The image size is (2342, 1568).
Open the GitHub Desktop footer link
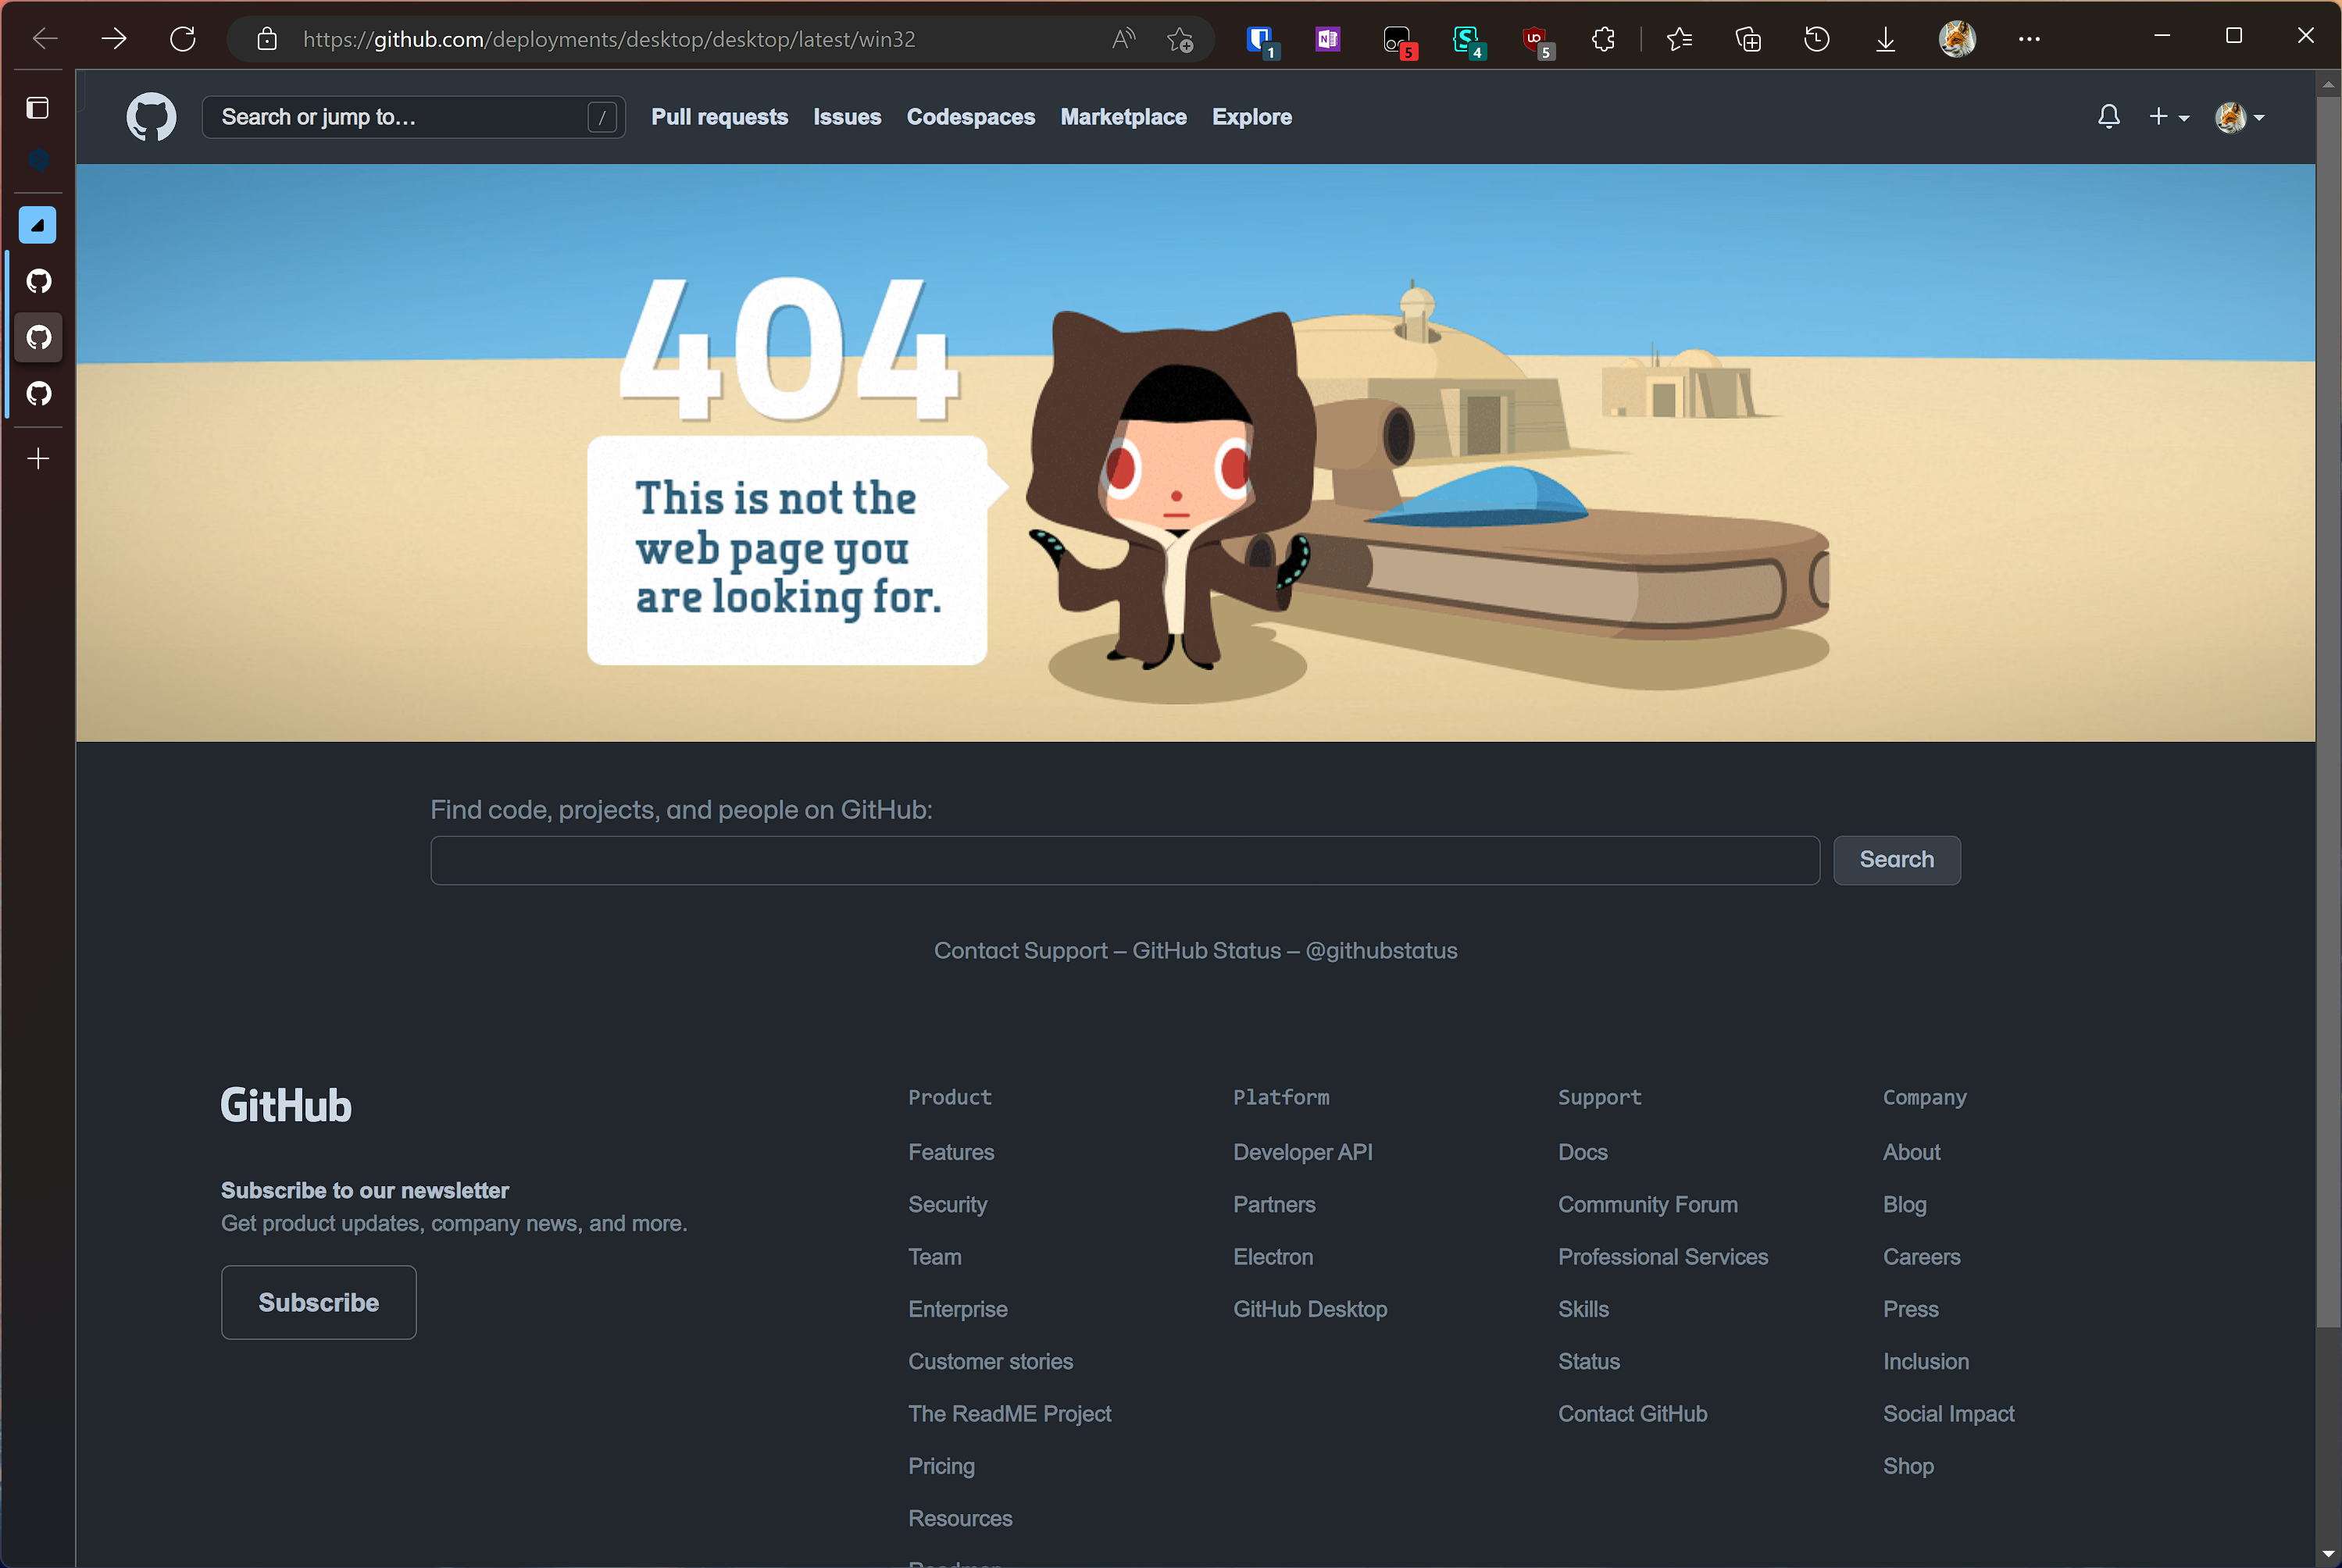pyautogui.click(x=1309, y=1309)
